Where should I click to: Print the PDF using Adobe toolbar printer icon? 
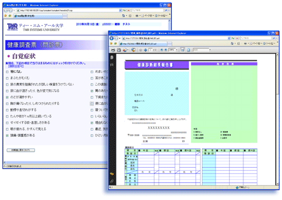113,50
